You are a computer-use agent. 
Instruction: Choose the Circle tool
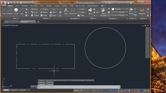point(16,11)
